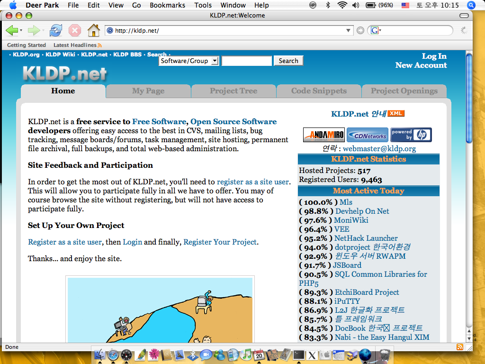This screenshot has height=364, width=485.
Task: Click the scrollbar down arrow
Action: [x=469, y=338]
